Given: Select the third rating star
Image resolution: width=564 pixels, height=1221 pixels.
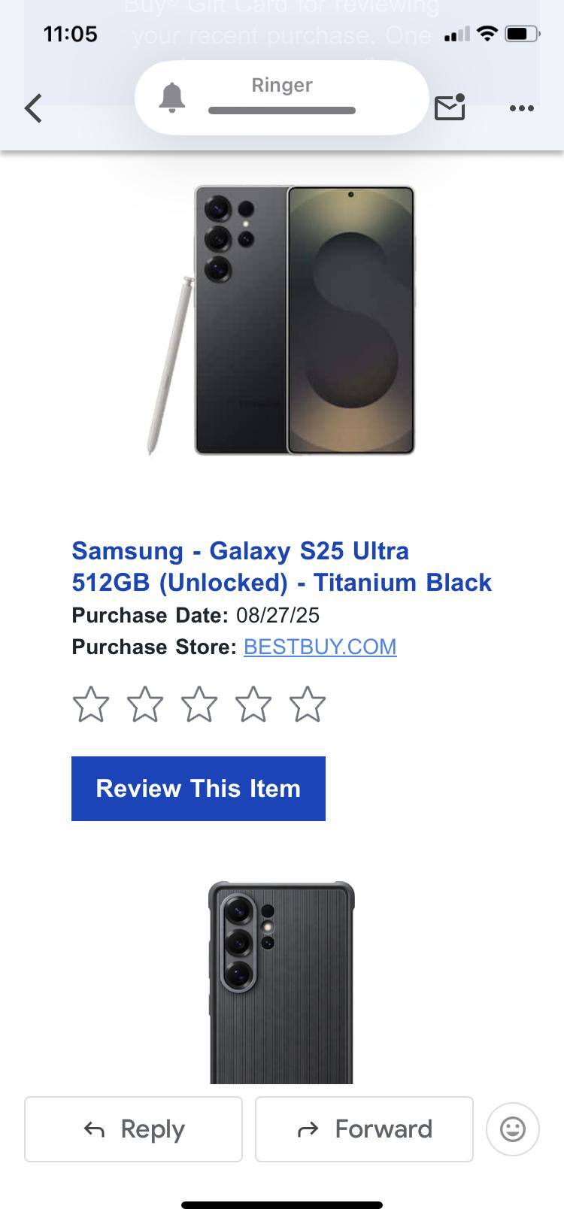Looking at the screenshot, I should pos(199,704).
